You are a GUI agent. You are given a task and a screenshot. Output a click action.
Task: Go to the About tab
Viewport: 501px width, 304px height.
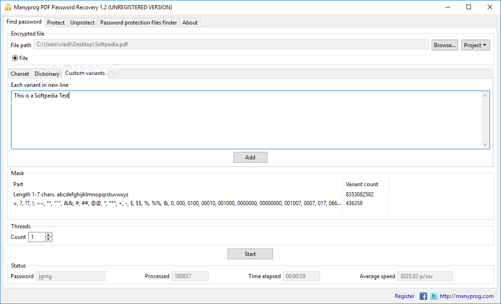190,22
